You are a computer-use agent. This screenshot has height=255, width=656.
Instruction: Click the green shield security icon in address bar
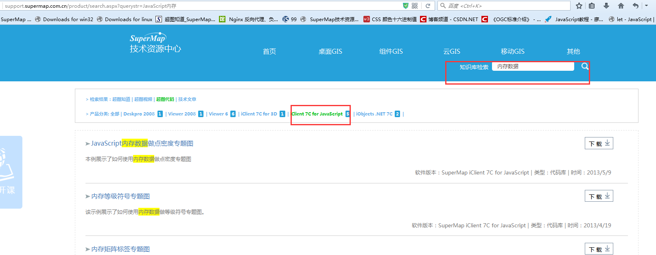[x=405, y=6]
